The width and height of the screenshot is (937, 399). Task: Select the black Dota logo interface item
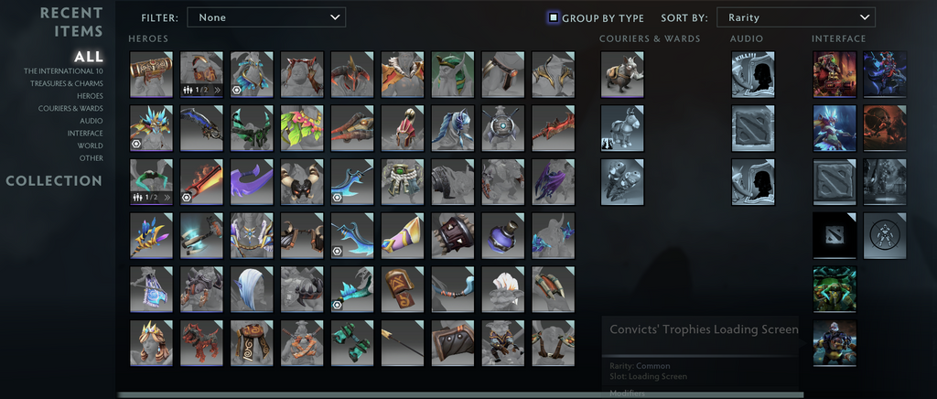tap(835, 235)
